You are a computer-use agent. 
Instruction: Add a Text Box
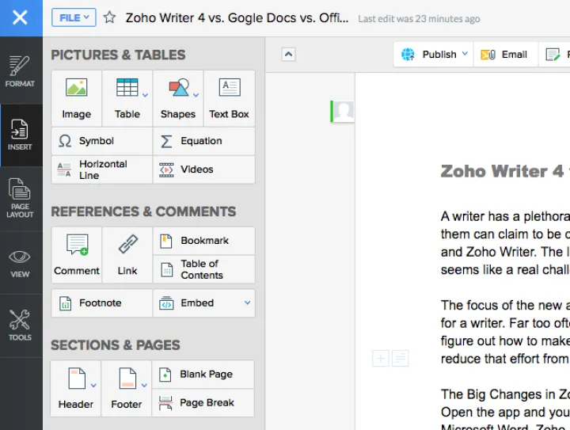coord(229,97)
